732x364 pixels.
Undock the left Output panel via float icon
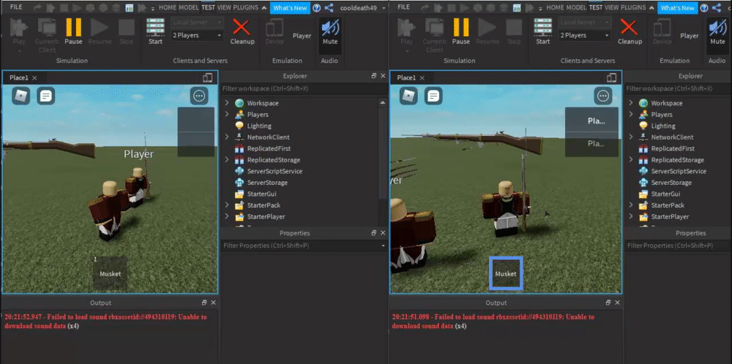(x=204, y=303)
